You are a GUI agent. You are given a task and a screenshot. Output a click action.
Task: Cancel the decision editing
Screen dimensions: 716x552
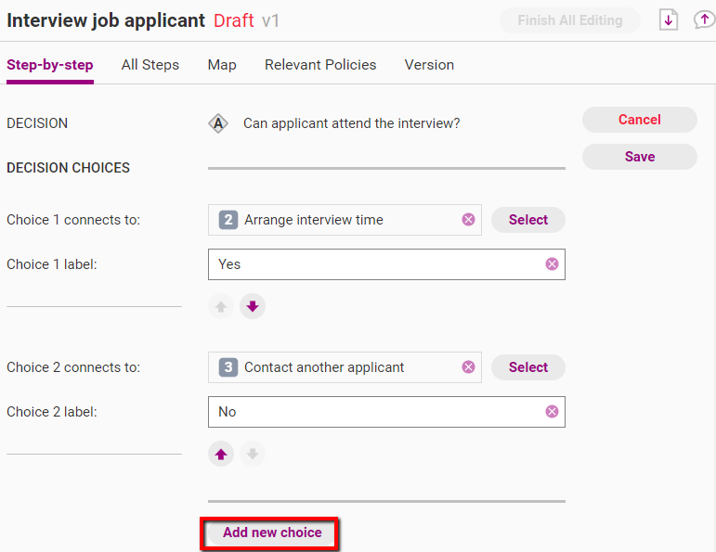tap(640, 120)
